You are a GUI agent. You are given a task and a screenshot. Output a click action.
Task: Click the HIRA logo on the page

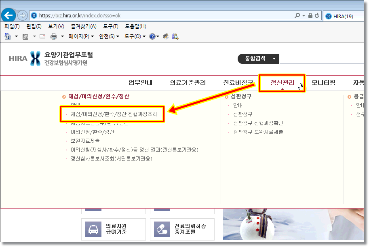pyautogui.click(x=25, y=59)
